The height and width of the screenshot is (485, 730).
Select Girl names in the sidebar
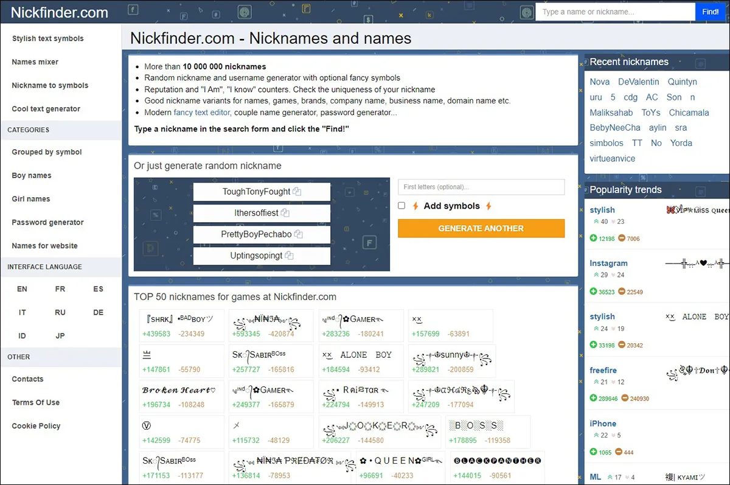30,198
